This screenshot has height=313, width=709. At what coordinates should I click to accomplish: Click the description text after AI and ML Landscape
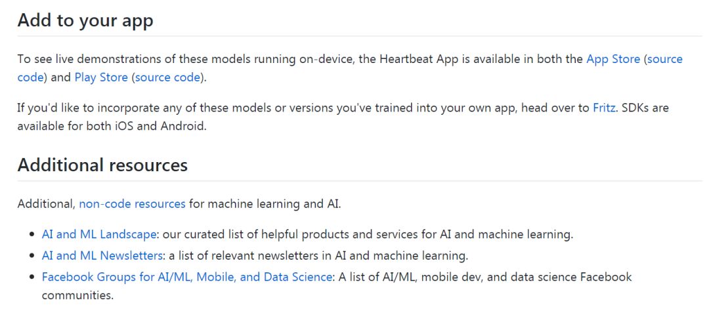[x=368, y=234]
